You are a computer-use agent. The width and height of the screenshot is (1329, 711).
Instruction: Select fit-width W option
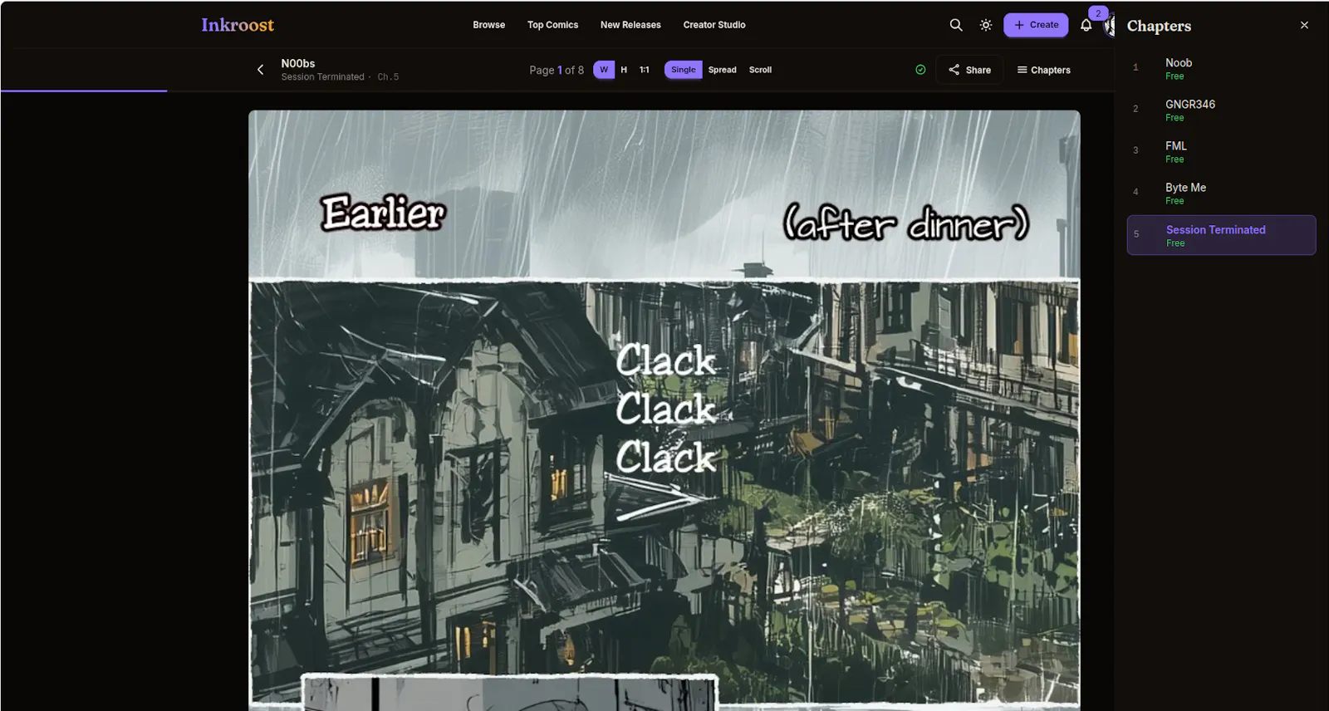tap(604, 70)
